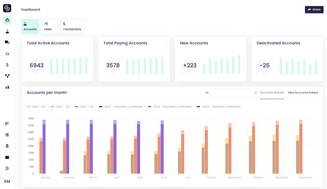Show the Accounts Growth chart tab
The height and width of the screenshot is (189, 327).
pos(272,93)
